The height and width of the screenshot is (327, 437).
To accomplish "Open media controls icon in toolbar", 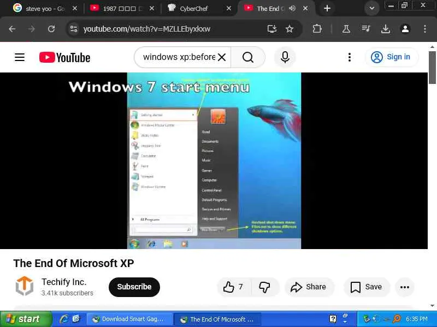I will click(x=365, y=29).
